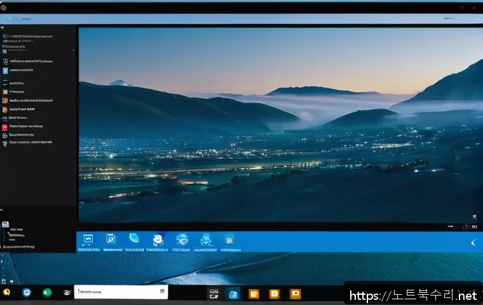Open the blue square app icon on the taskbar
Screen dimensions: 483x305
click(233, 294)
